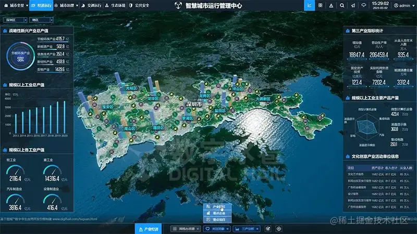Select the 城市全景 top menu item
Image resolution: width=417 pixels, height=234 pixels.
(x=17, y=6)
